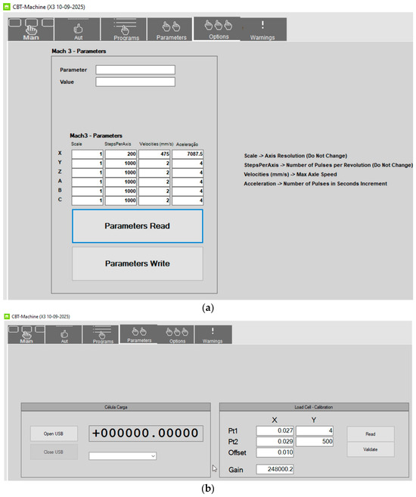
Task: Open the Man tab in upper window
Action: (31, 30)
